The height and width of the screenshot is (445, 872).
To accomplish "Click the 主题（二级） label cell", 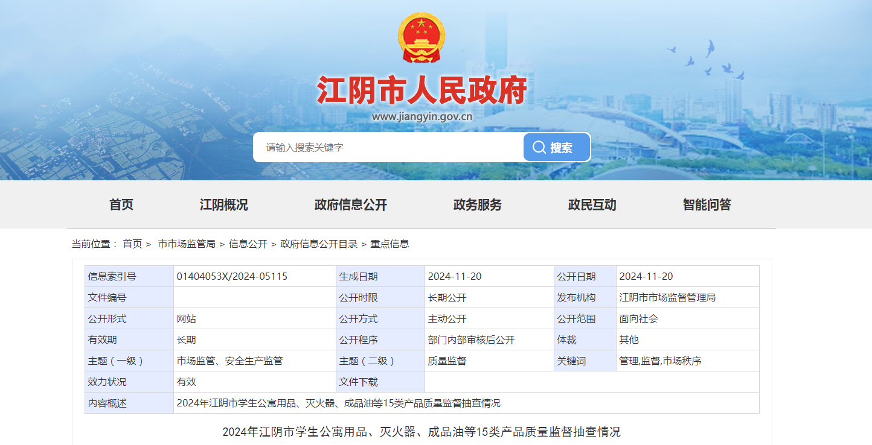I will pyautogui.click(x=380, y=361).
